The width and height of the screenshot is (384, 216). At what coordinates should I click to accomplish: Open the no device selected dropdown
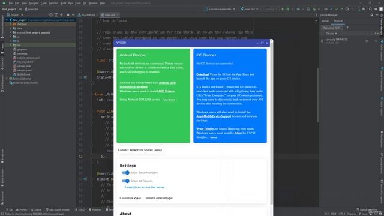tap(220, 9)
